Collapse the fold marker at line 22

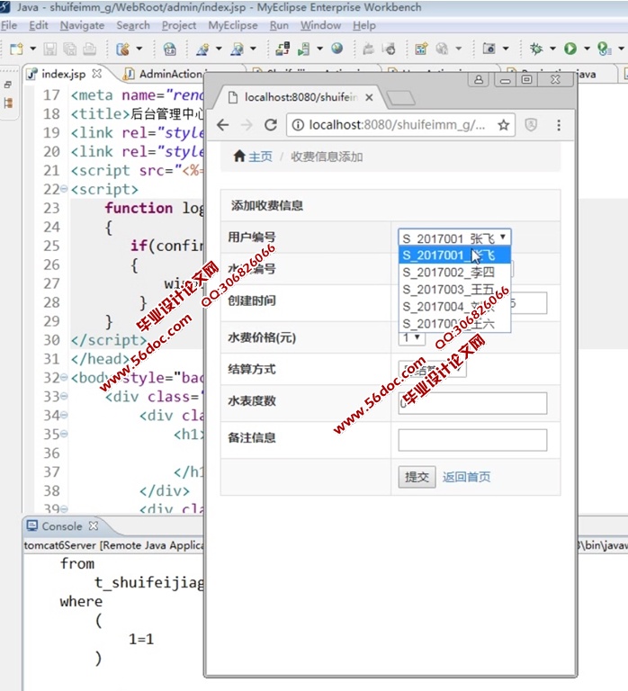(x=64, y=189)
